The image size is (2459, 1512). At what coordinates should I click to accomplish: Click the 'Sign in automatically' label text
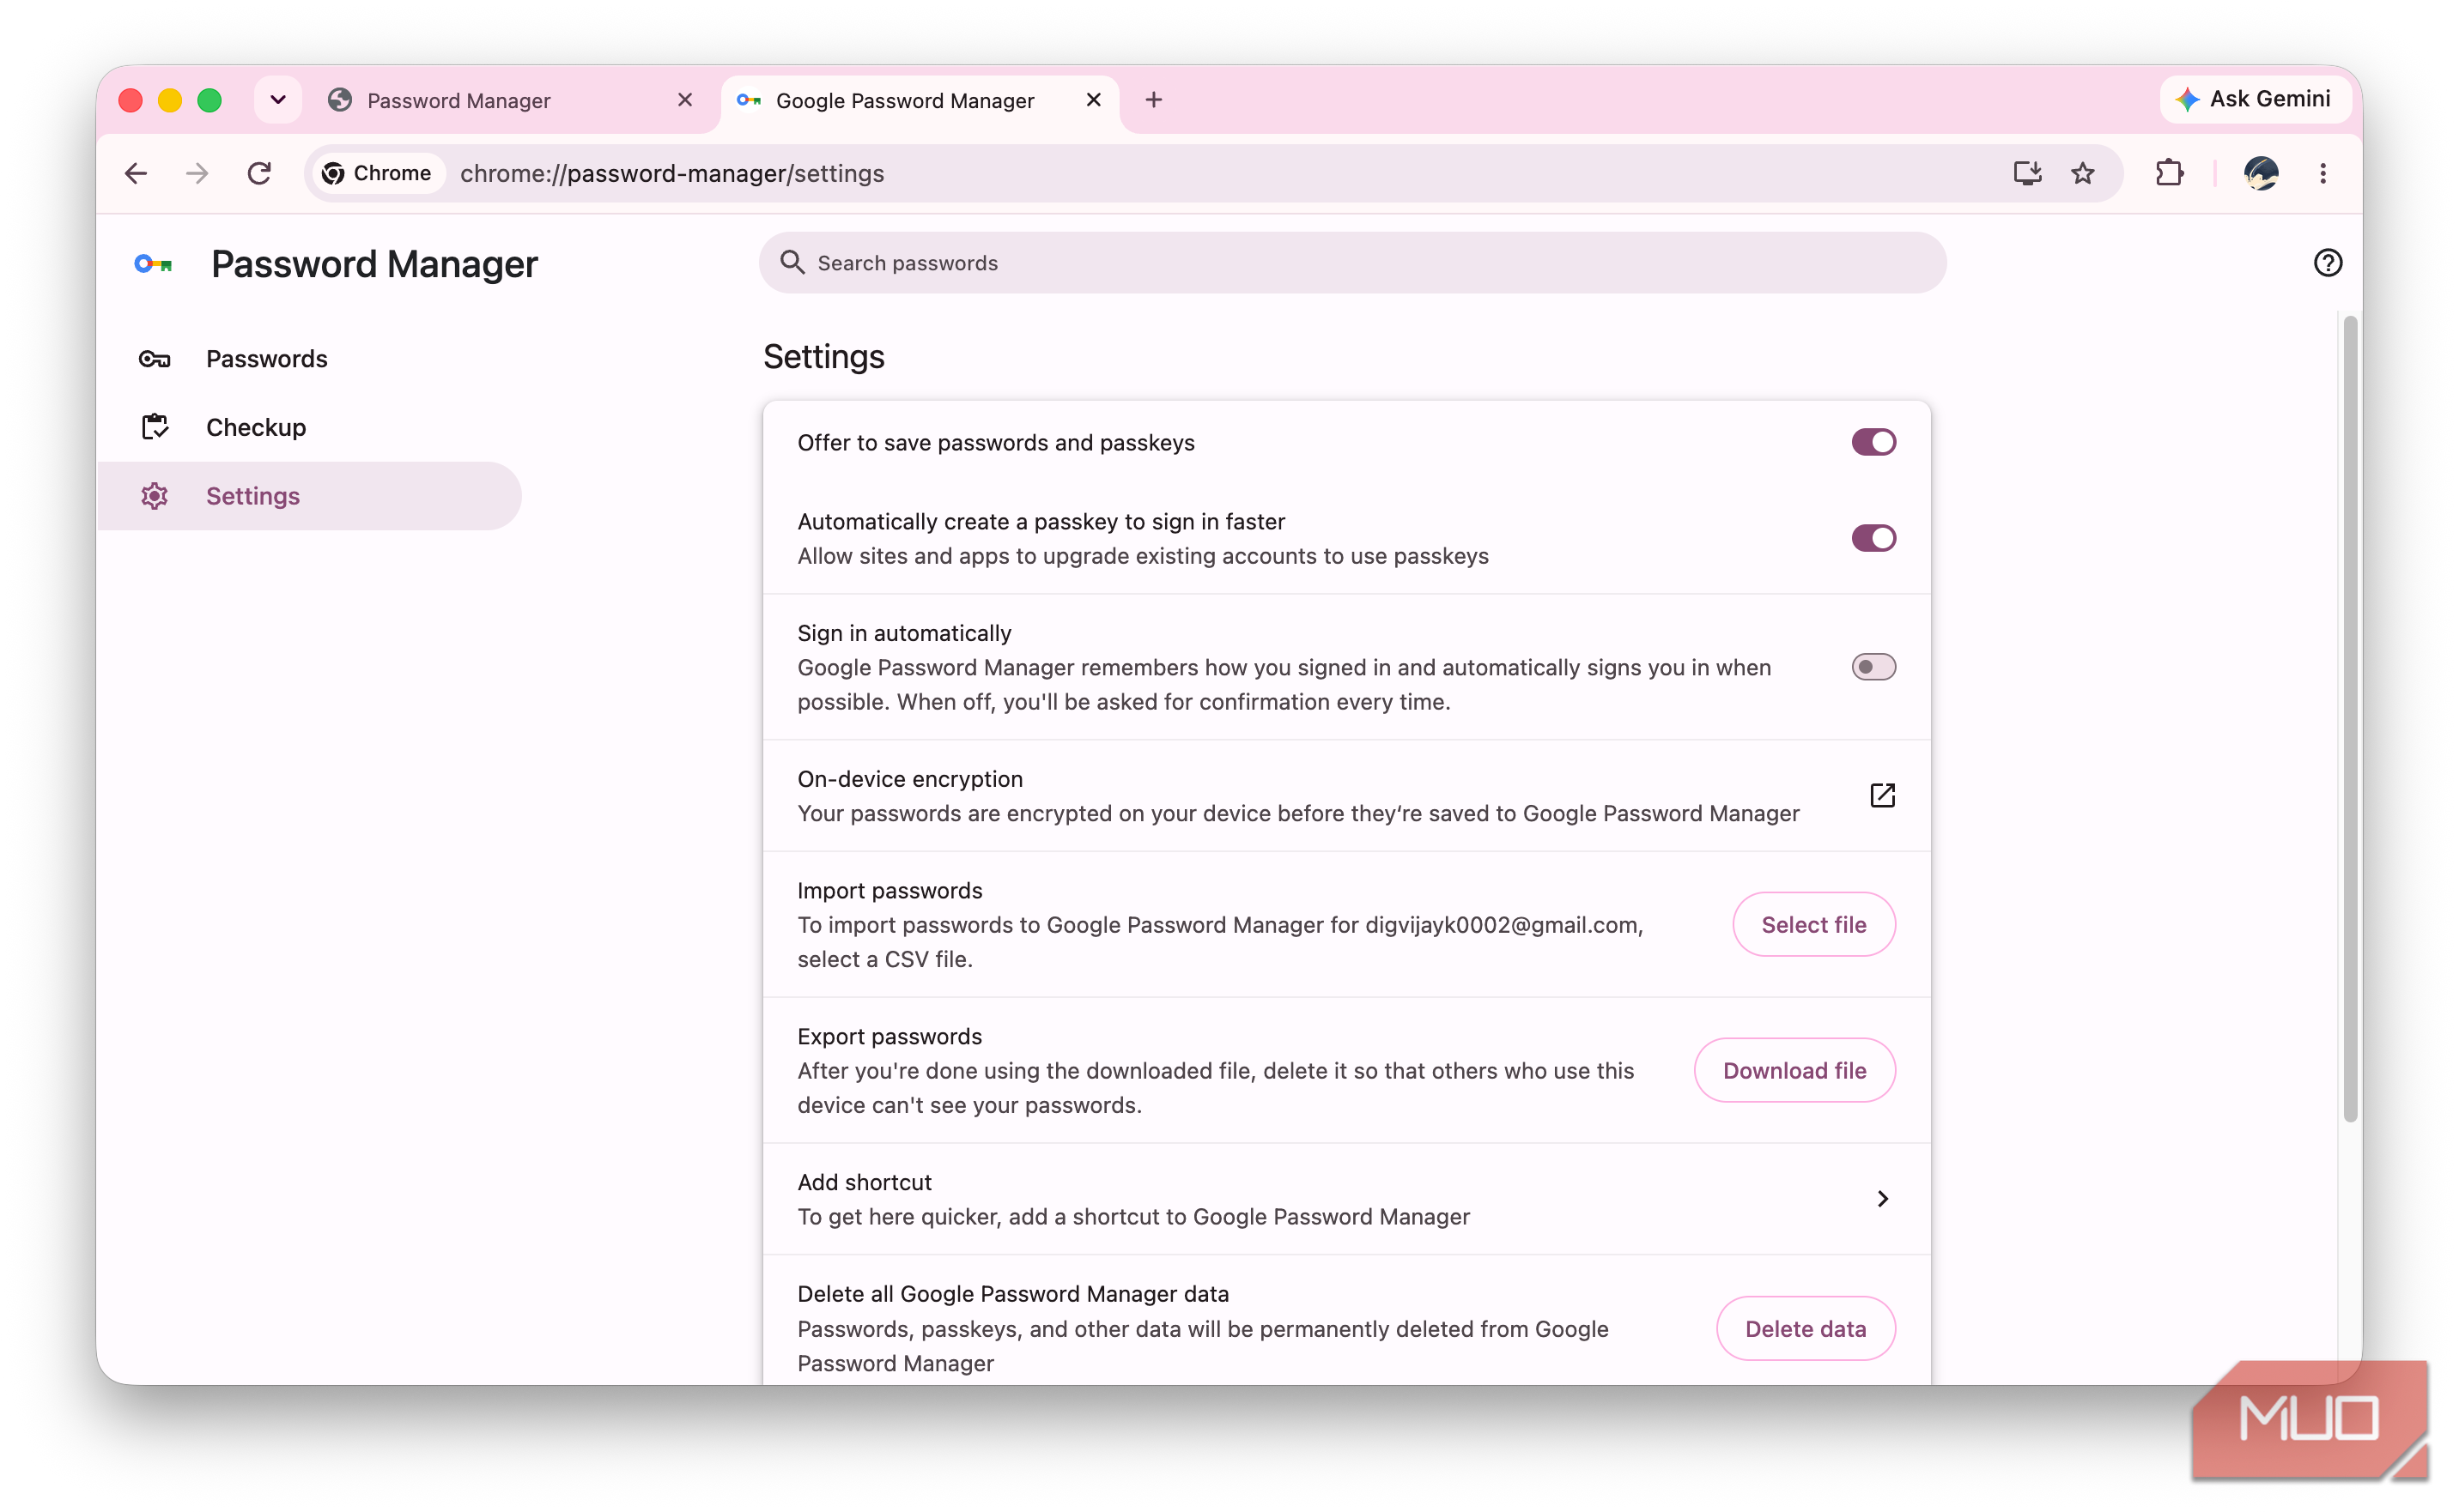[904, 634]
